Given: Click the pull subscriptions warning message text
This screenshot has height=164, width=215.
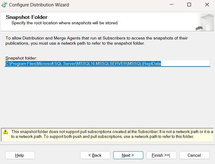Looking at the screenshot, I should pyautogui.click(x=109, y=134).
